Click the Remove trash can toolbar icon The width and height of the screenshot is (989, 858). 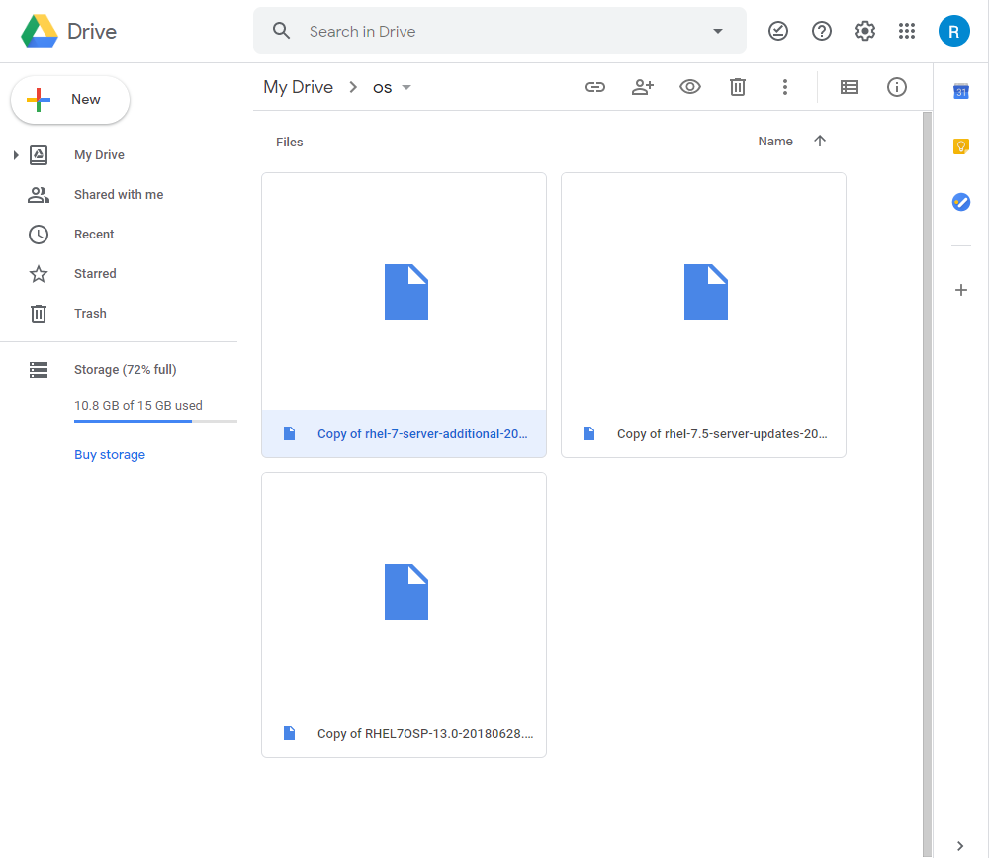click(x=738, y=87)
